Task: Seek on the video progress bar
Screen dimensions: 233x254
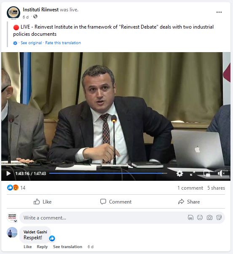Action: [x=108, y=173]
